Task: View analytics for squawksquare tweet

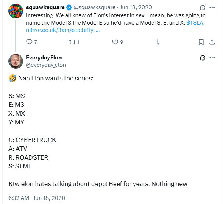Action: click(x=158, y=42)
